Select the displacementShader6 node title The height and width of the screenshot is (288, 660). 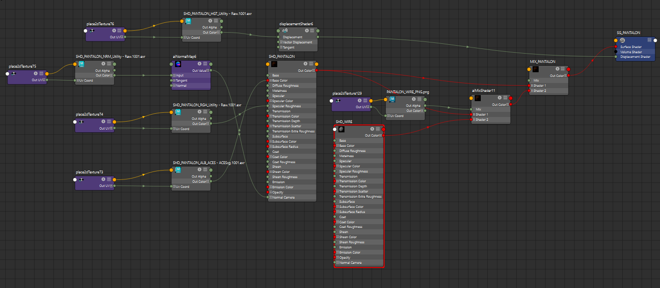tap(296, 24)
